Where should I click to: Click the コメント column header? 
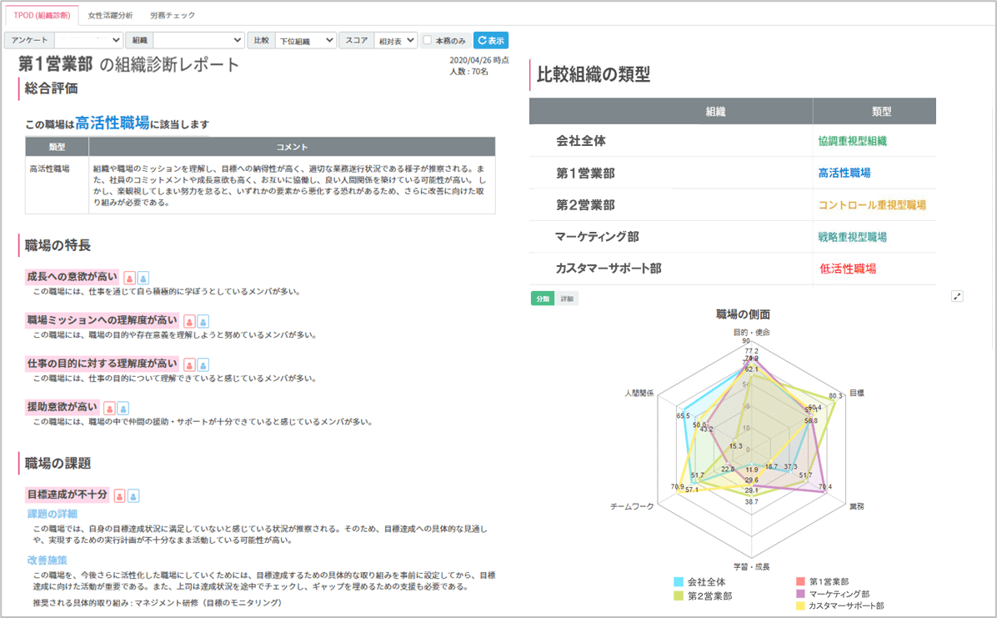pyautogui.click(x=292, y=147)
